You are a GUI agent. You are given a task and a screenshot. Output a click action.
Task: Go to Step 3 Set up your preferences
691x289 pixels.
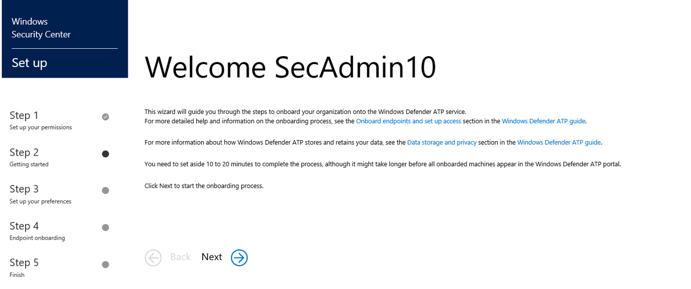(40, 193)
